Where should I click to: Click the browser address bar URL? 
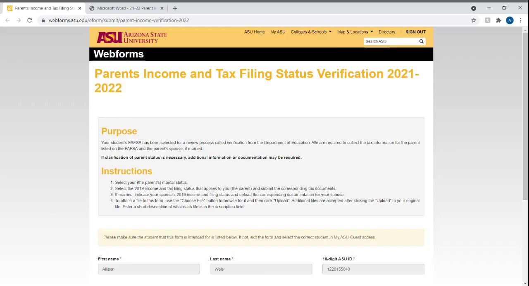[x=119, y=20]
